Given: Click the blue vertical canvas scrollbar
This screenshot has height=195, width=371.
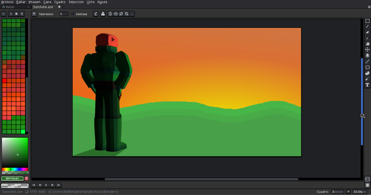Looking at the screenshot, I should click(362, 101).
